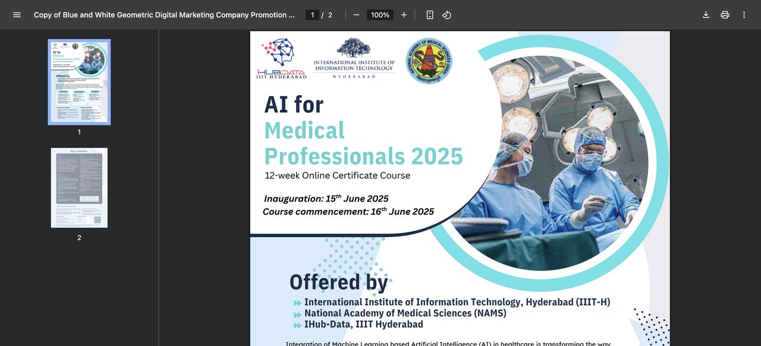Zoom out with the minus icon
This screenshot has height=346, width=761.
point(356,15)
